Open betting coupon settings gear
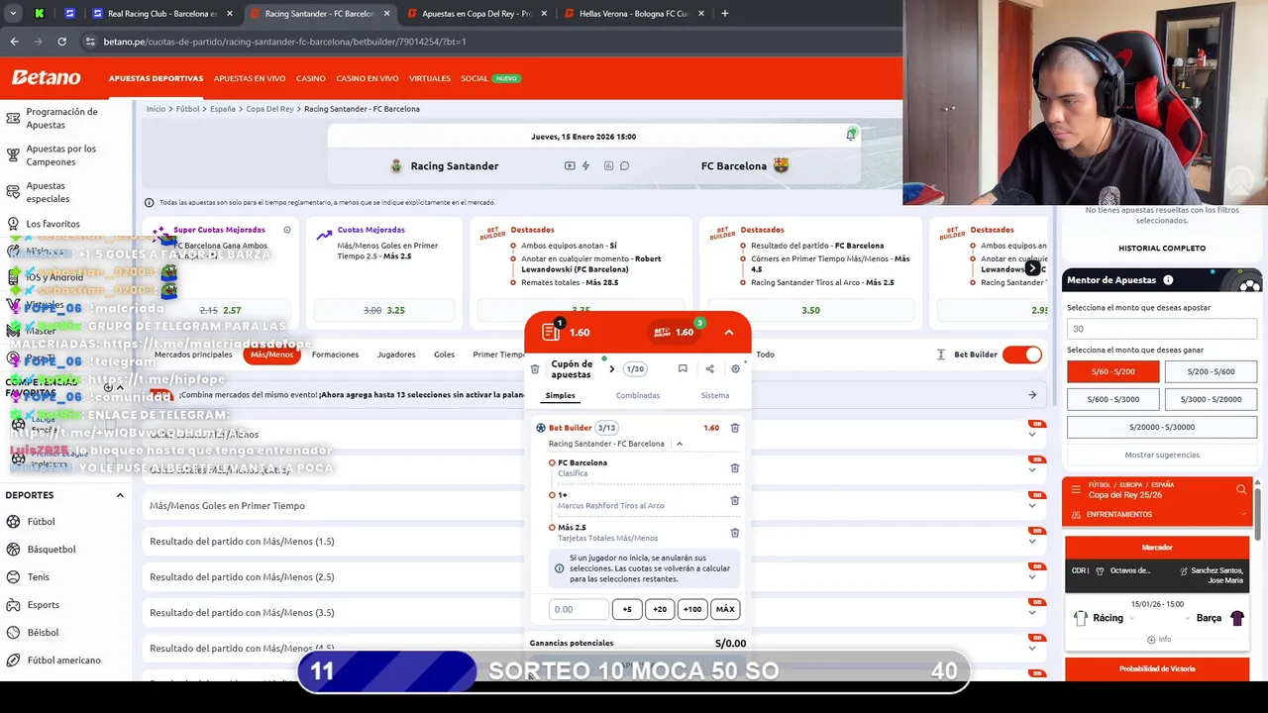 pos(735,368)
